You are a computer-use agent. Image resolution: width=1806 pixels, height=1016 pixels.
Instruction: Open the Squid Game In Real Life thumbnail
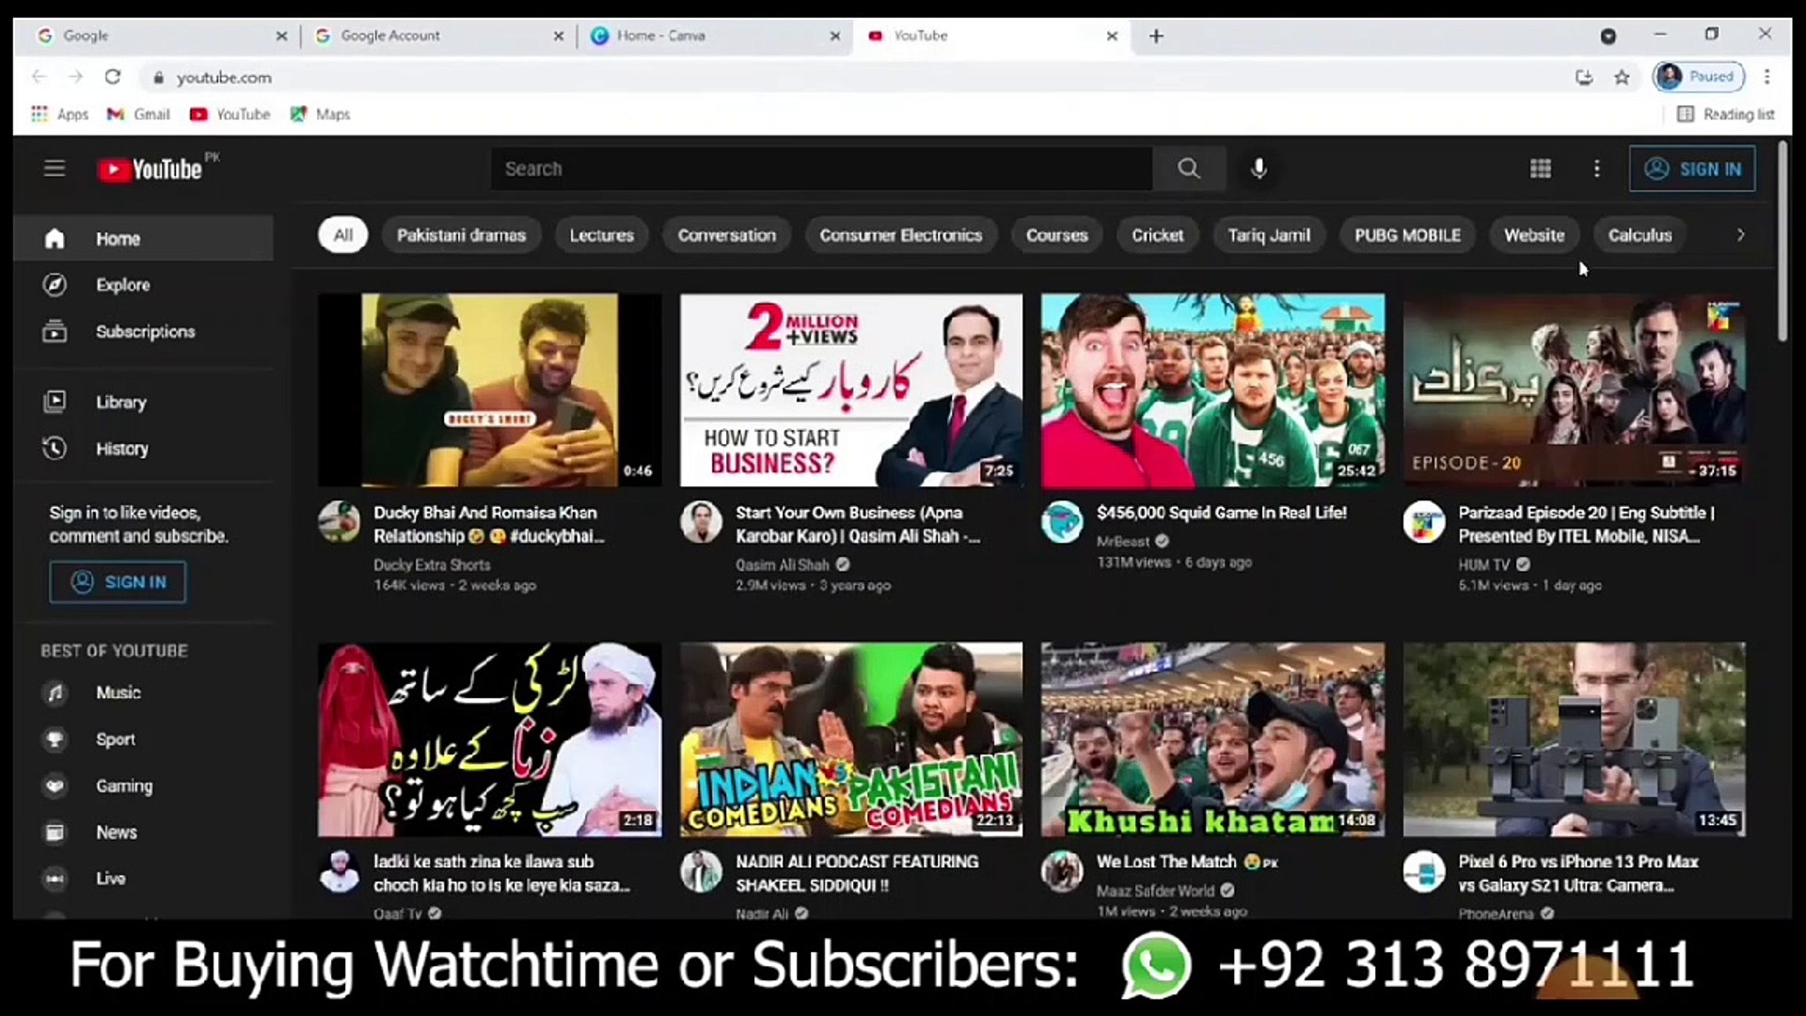[1212, 389]
